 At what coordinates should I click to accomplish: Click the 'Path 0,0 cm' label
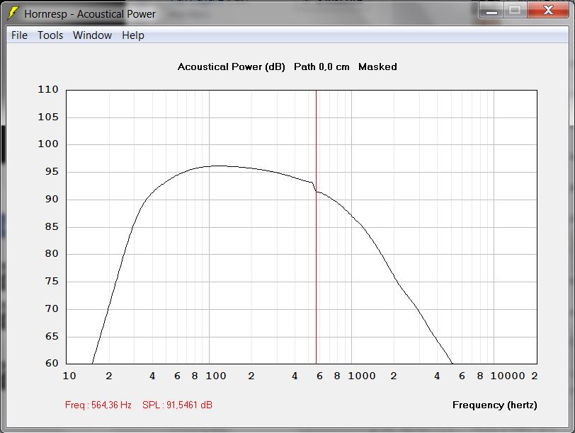[321, 67]
